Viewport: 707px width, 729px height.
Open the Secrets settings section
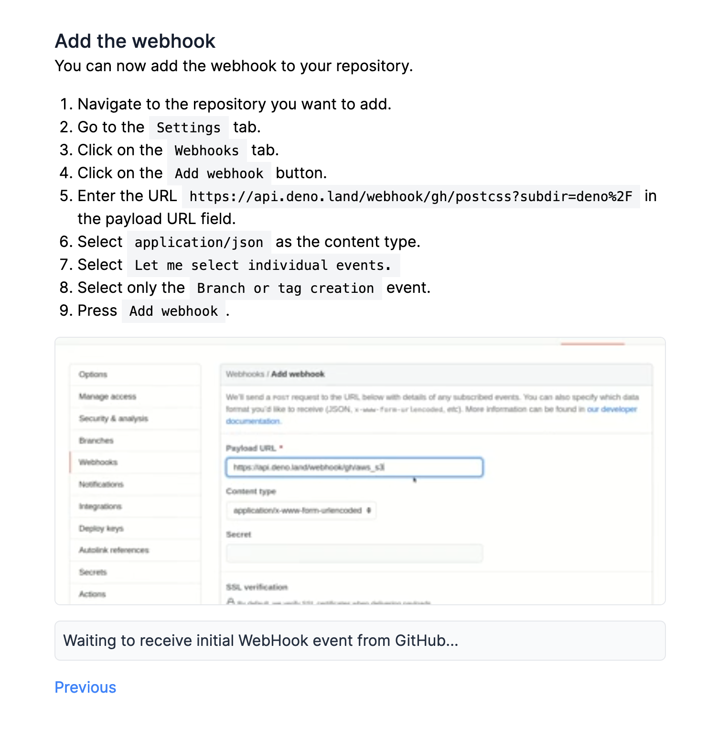[x=93, y=572]
